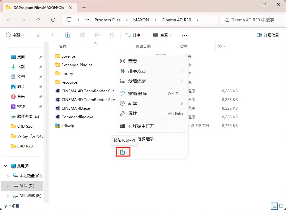Add a new tab with plus button
286x210 pixels.
[84, 8]
